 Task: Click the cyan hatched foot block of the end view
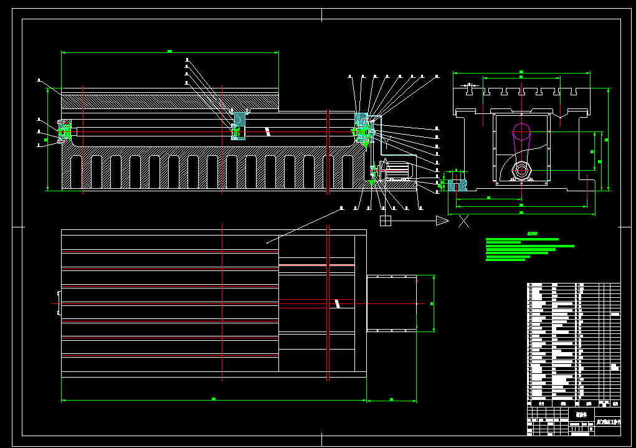[457, 186]
